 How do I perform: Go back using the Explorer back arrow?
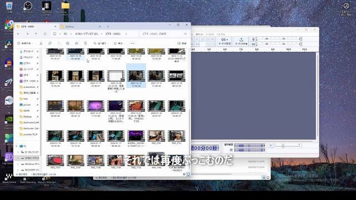tap(18, 34)
